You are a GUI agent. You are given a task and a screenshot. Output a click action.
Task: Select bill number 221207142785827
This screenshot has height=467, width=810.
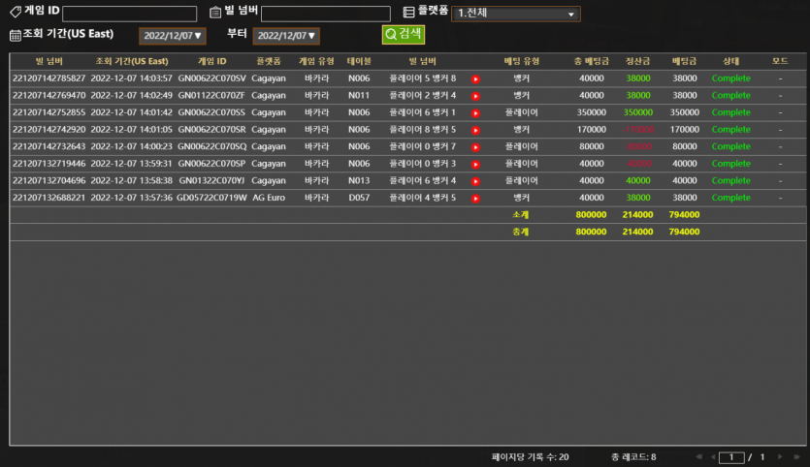49,78
